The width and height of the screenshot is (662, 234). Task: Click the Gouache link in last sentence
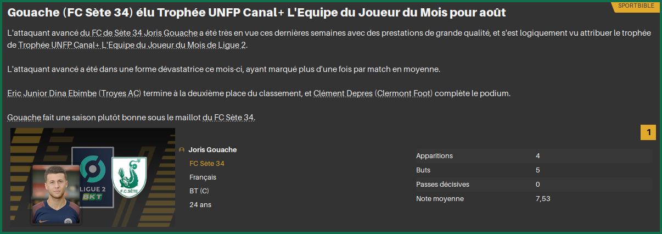(x=25, y=118)
